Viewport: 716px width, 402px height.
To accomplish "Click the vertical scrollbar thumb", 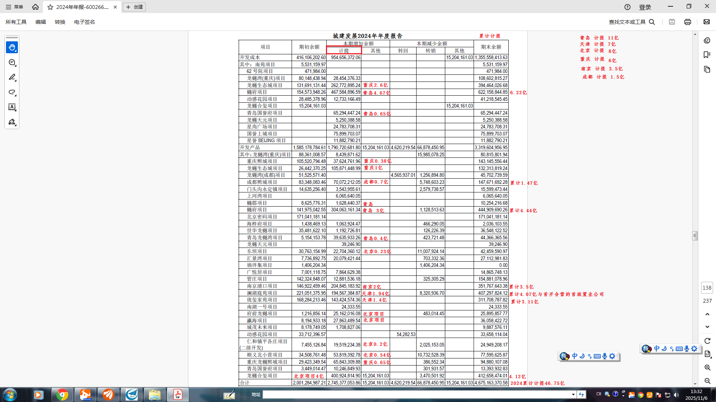I will (x=695, y=236).
